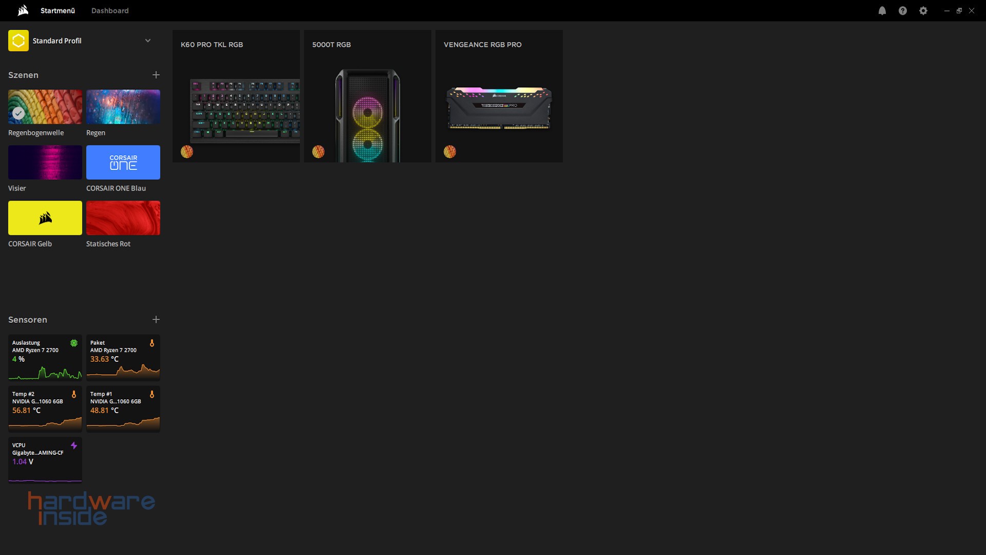Image resolution: width=986 pixels, height=555 pixels.
Task: Open the help question mark icon
Action: 902,11
